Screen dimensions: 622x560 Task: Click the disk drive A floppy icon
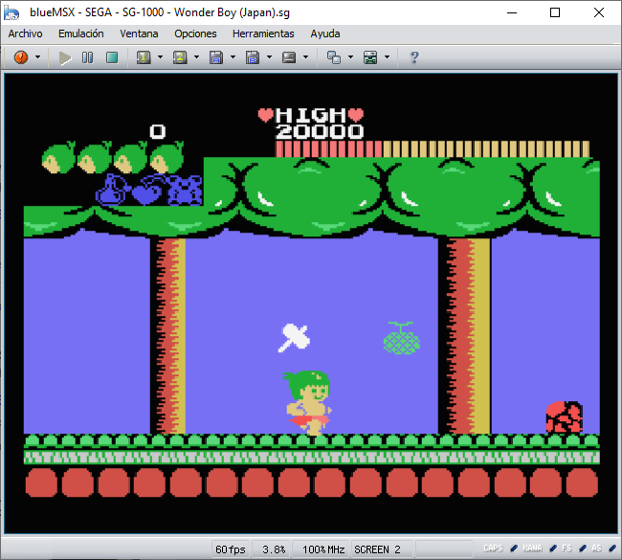[x=216, y=58]
